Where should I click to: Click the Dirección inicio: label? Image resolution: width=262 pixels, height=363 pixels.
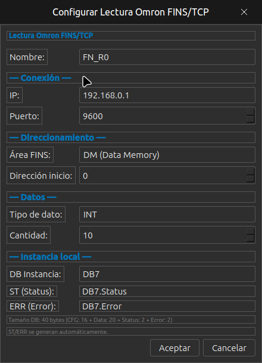41,175
